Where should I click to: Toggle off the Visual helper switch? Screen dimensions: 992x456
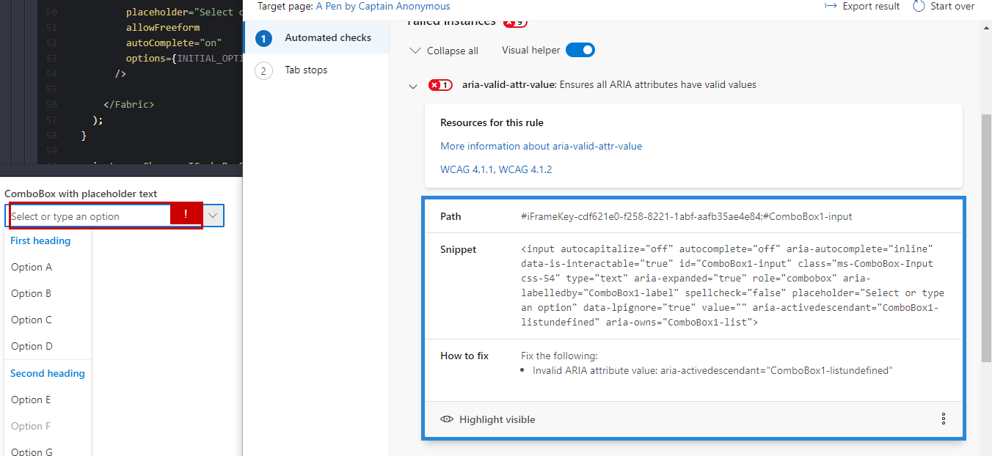[x=580, y=50]
